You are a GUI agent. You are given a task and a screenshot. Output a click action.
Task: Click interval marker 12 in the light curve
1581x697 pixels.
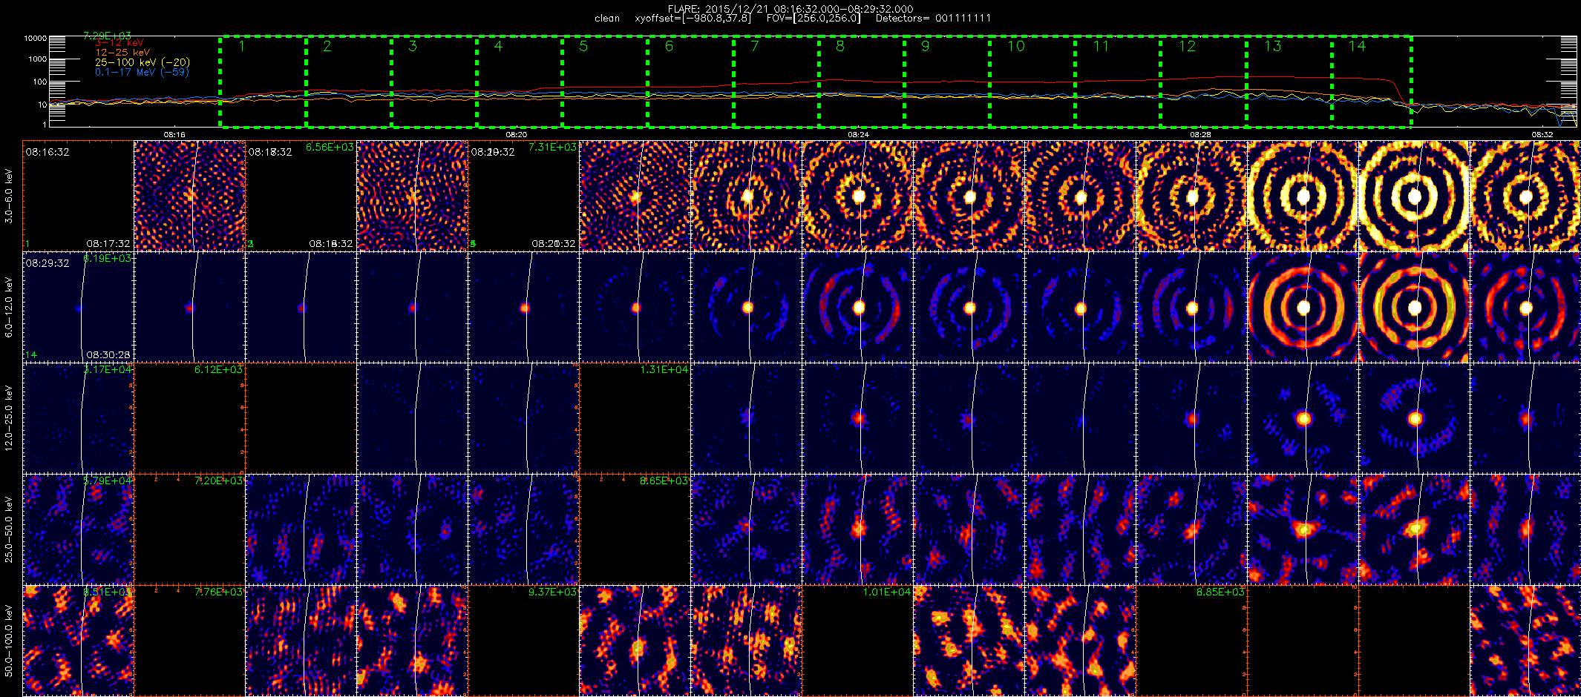(x=1187, y=46)
